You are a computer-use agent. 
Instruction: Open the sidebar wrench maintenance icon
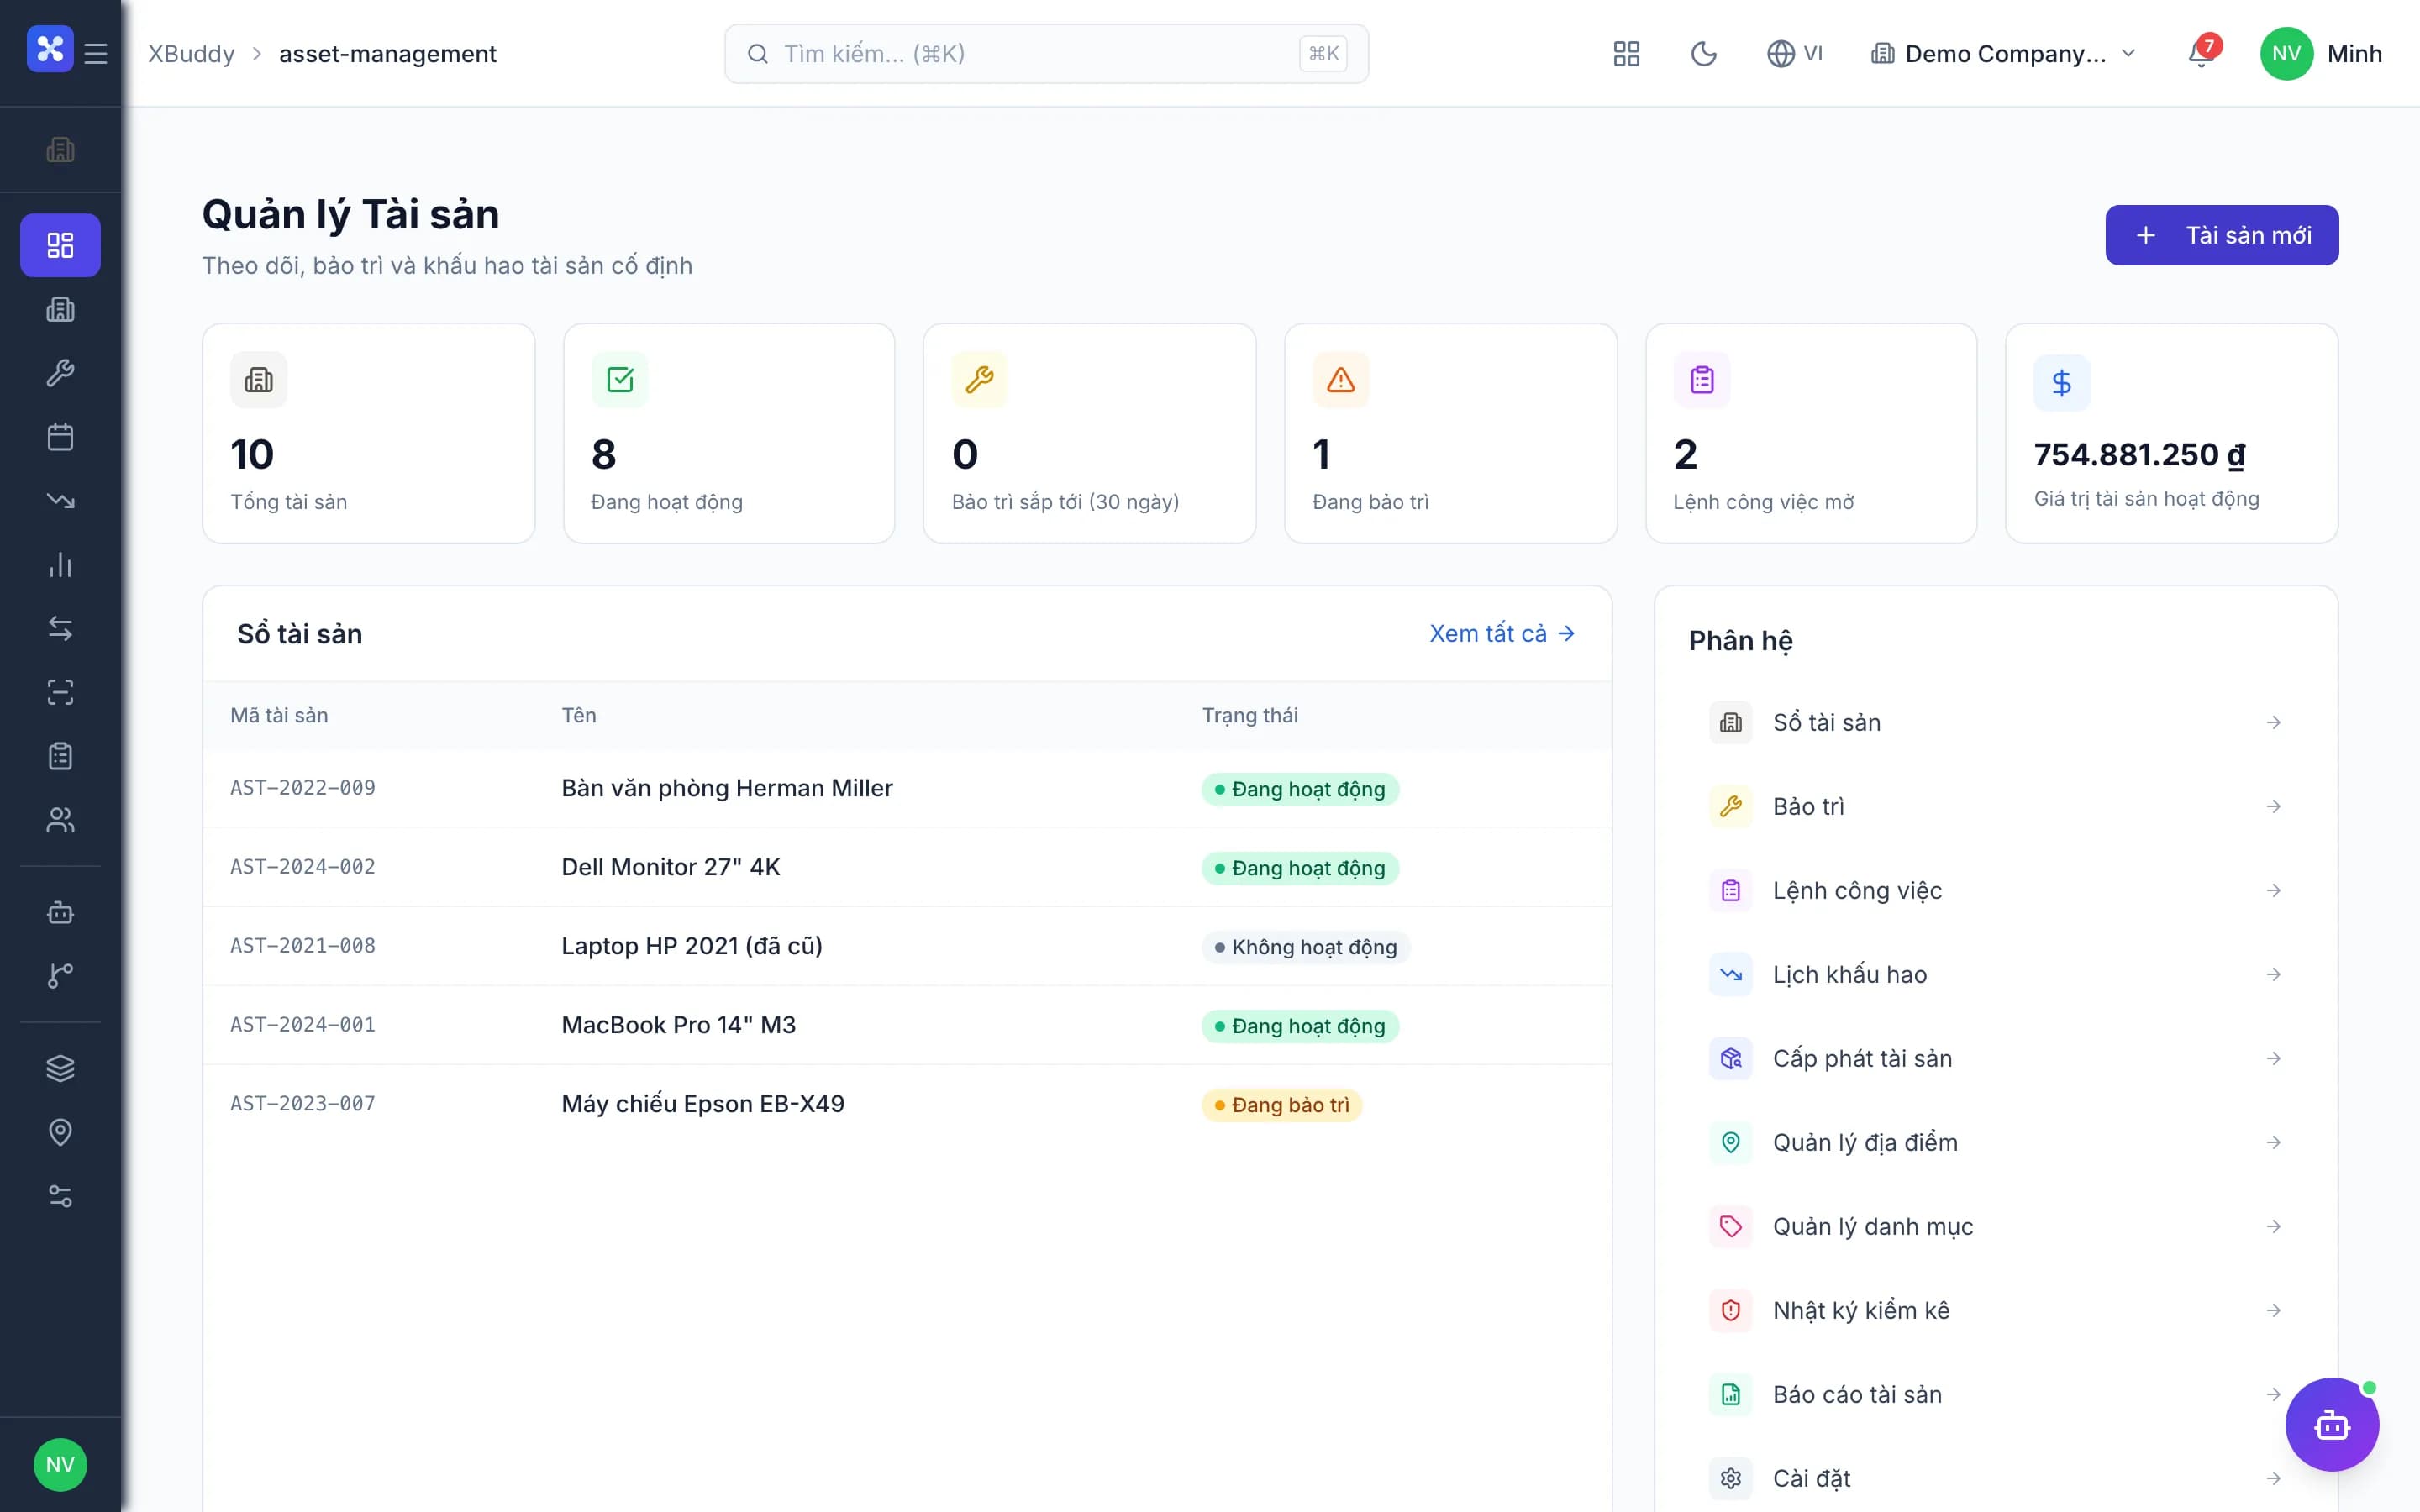tap(60, 373)
